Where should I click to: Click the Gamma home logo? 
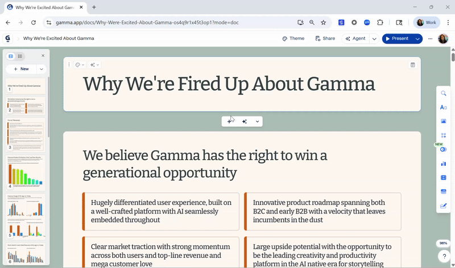tap(8, 39)
